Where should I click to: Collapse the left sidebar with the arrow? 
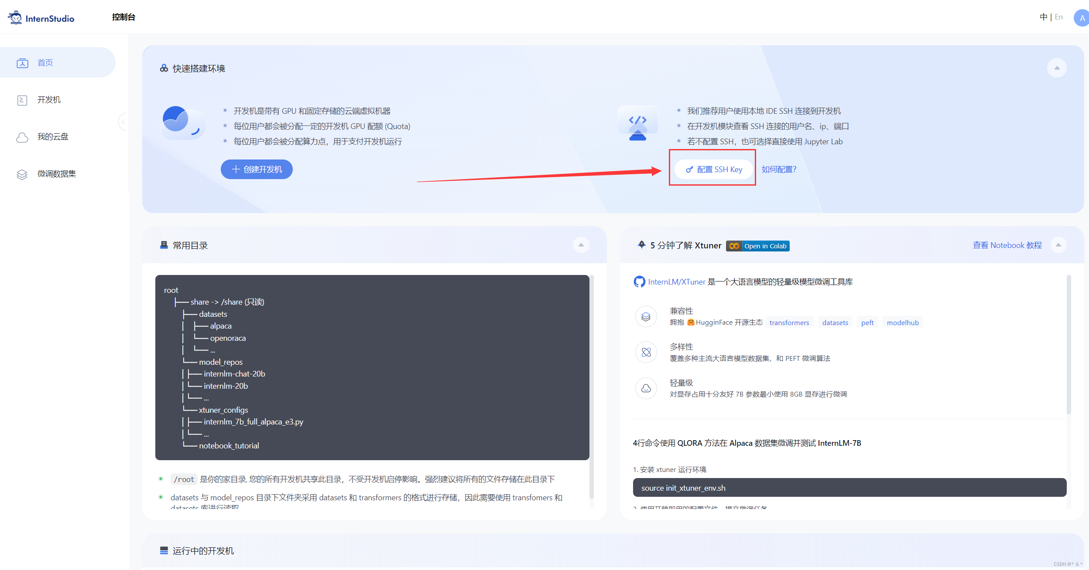coord(123,122)
